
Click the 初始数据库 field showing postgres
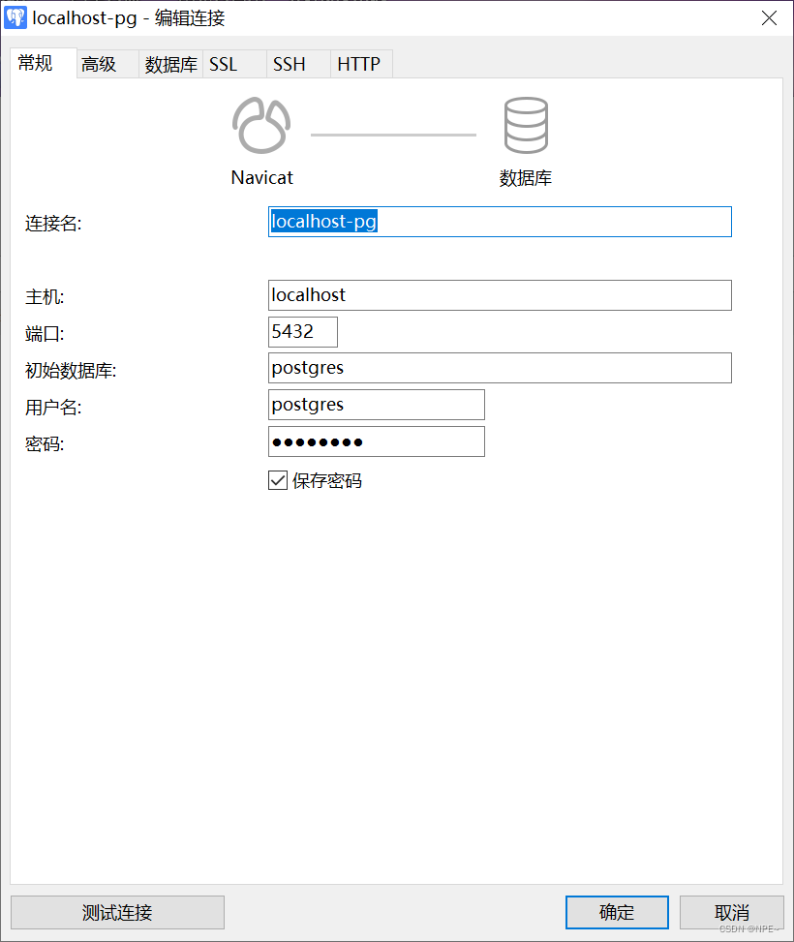(x=500, y=368)
